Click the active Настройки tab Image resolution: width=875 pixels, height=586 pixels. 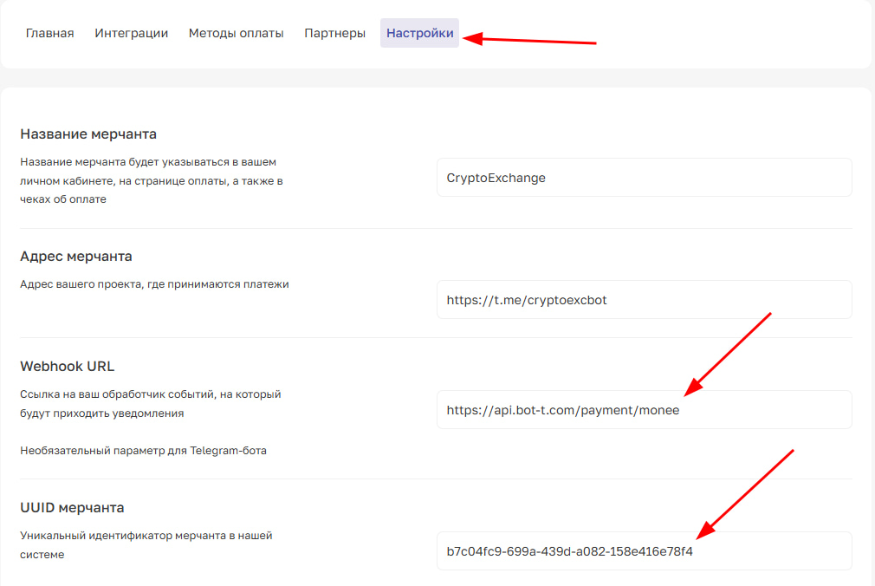click(419, 33)
